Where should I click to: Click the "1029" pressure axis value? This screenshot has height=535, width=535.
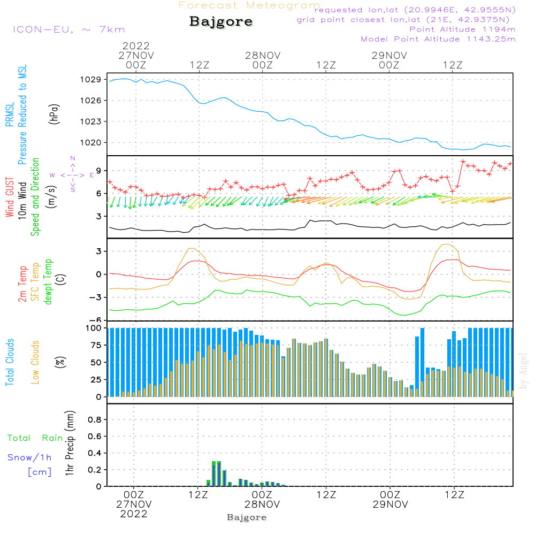(x=91, y=80)
